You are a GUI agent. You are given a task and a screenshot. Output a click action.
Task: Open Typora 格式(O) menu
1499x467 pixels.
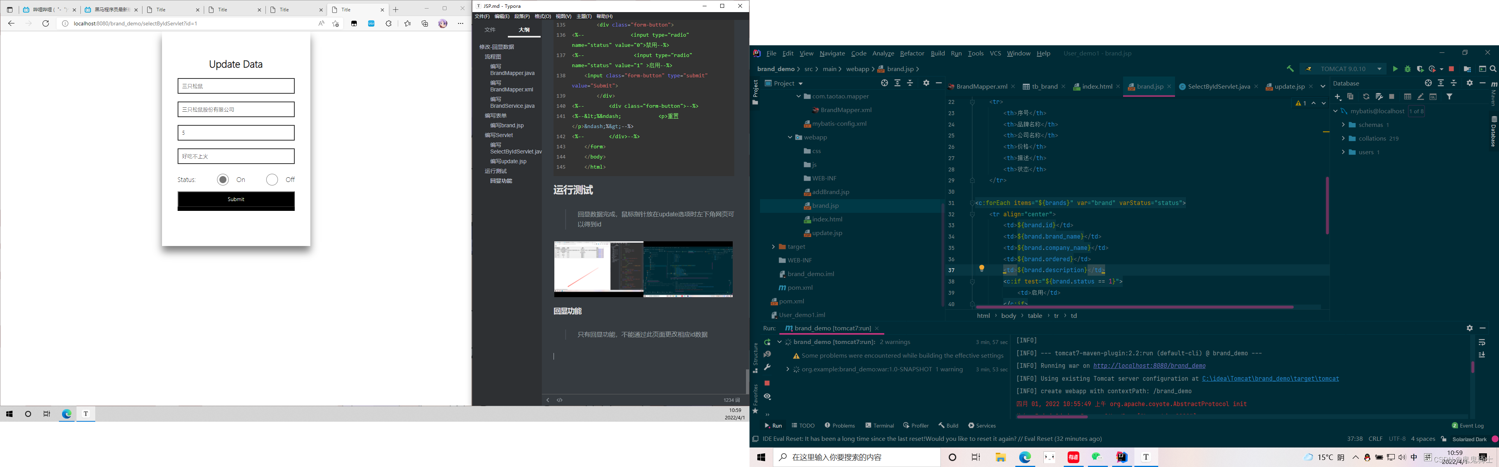[542, 16]
